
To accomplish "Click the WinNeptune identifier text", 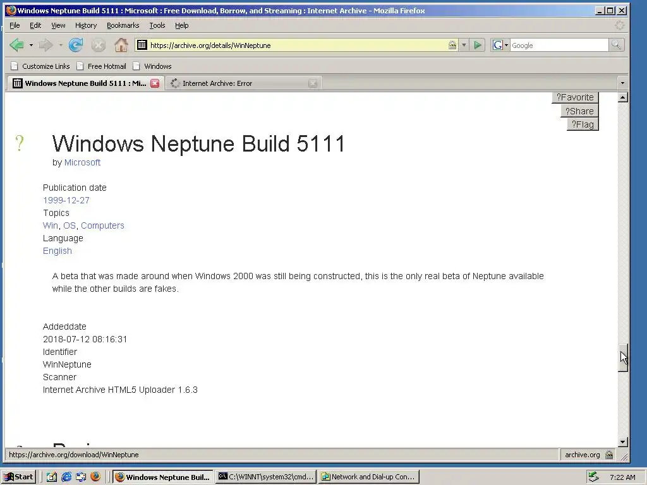I will tap(67, 364).
